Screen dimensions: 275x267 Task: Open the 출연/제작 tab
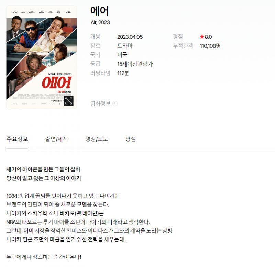(56, 139)
